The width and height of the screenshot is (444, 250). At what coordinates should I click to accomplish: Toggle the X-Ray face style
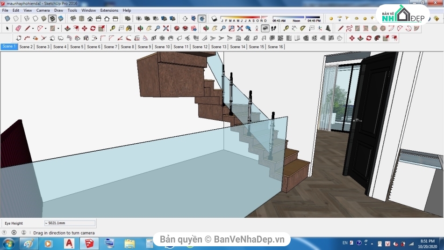(7, 19)
